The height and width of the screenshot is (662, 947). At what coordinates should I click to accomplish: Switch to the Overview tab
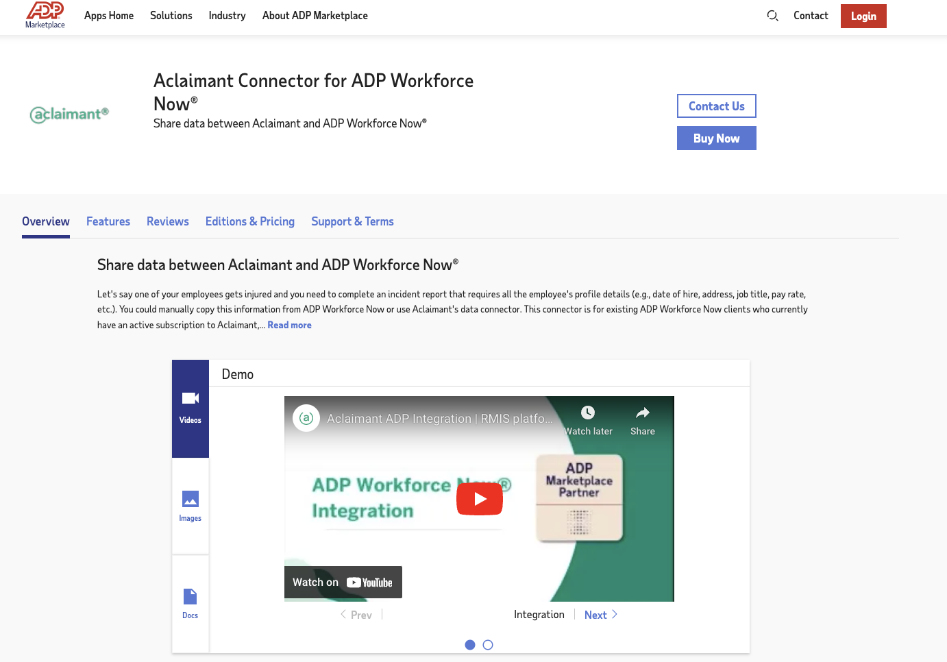[x=46, y=221]
